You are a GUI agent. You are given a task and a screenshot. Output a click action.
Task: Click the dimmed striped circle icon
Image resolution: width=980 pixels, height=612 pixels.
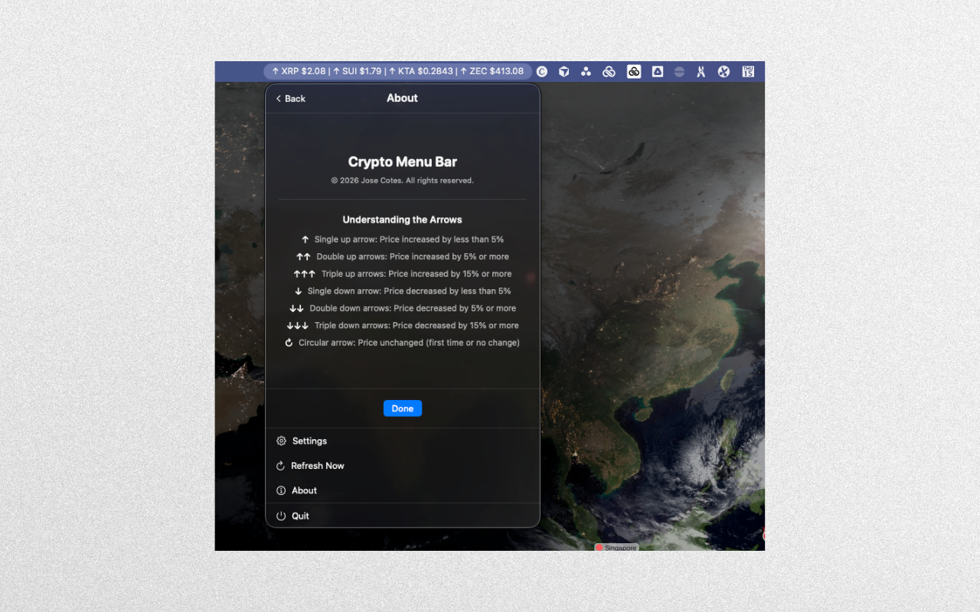[679, 72]
